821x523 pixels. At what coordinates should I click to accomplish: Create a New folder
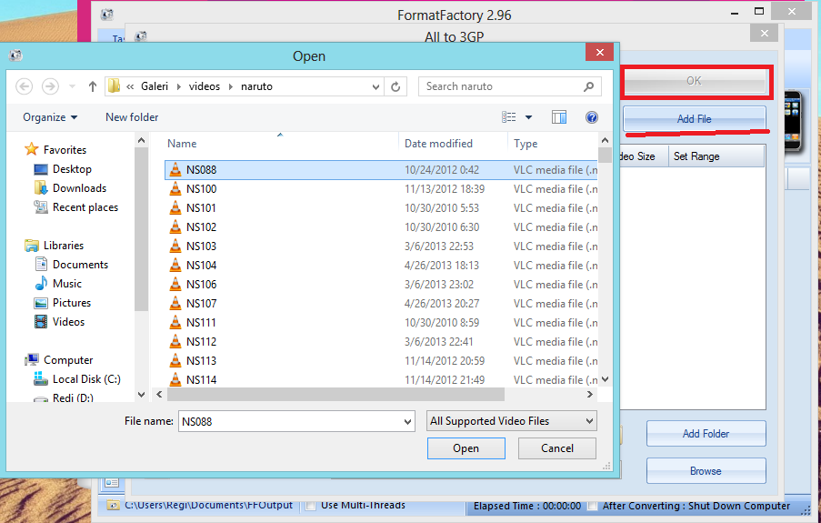[132, 117]
